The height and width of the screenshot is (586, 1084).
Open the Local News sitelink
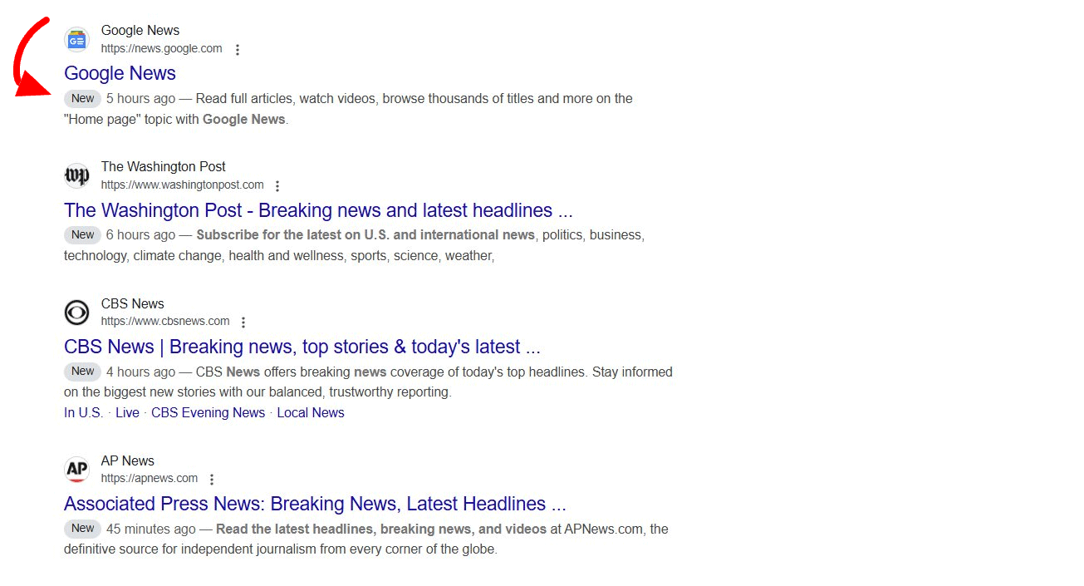[310, 412]
